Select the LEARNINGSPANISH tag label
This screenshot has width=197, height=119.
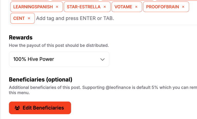pyautogui.click(x=33, y=7)
